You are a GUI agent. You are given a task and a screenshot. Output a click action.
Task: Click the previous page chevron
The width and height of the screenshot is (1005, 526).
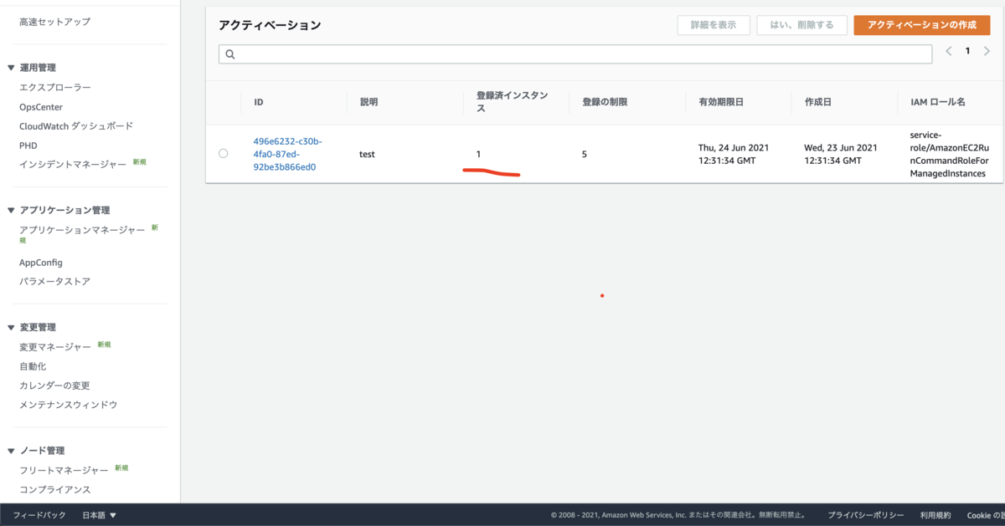(948, 51)
